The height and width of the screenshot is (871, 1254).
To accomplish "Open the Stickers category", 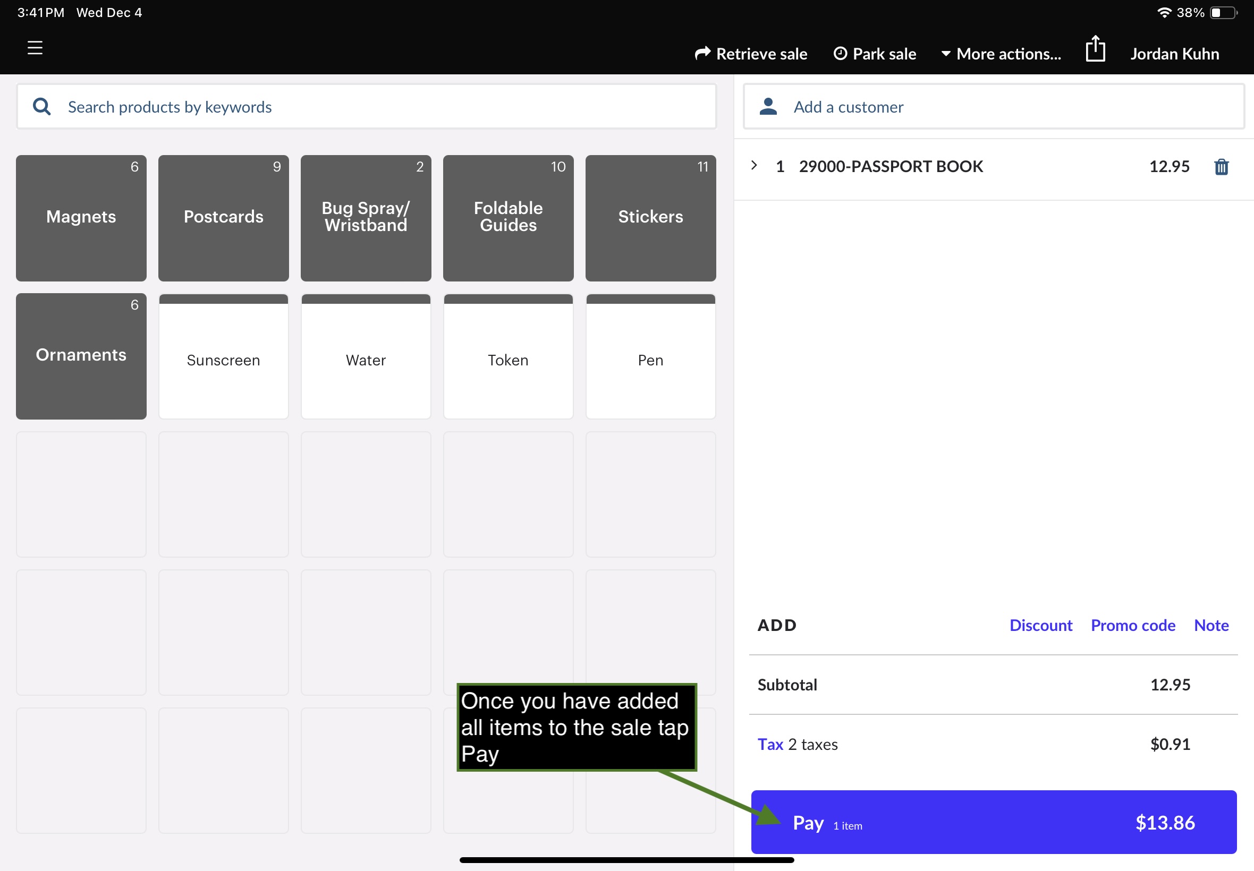I will point(651,218).
